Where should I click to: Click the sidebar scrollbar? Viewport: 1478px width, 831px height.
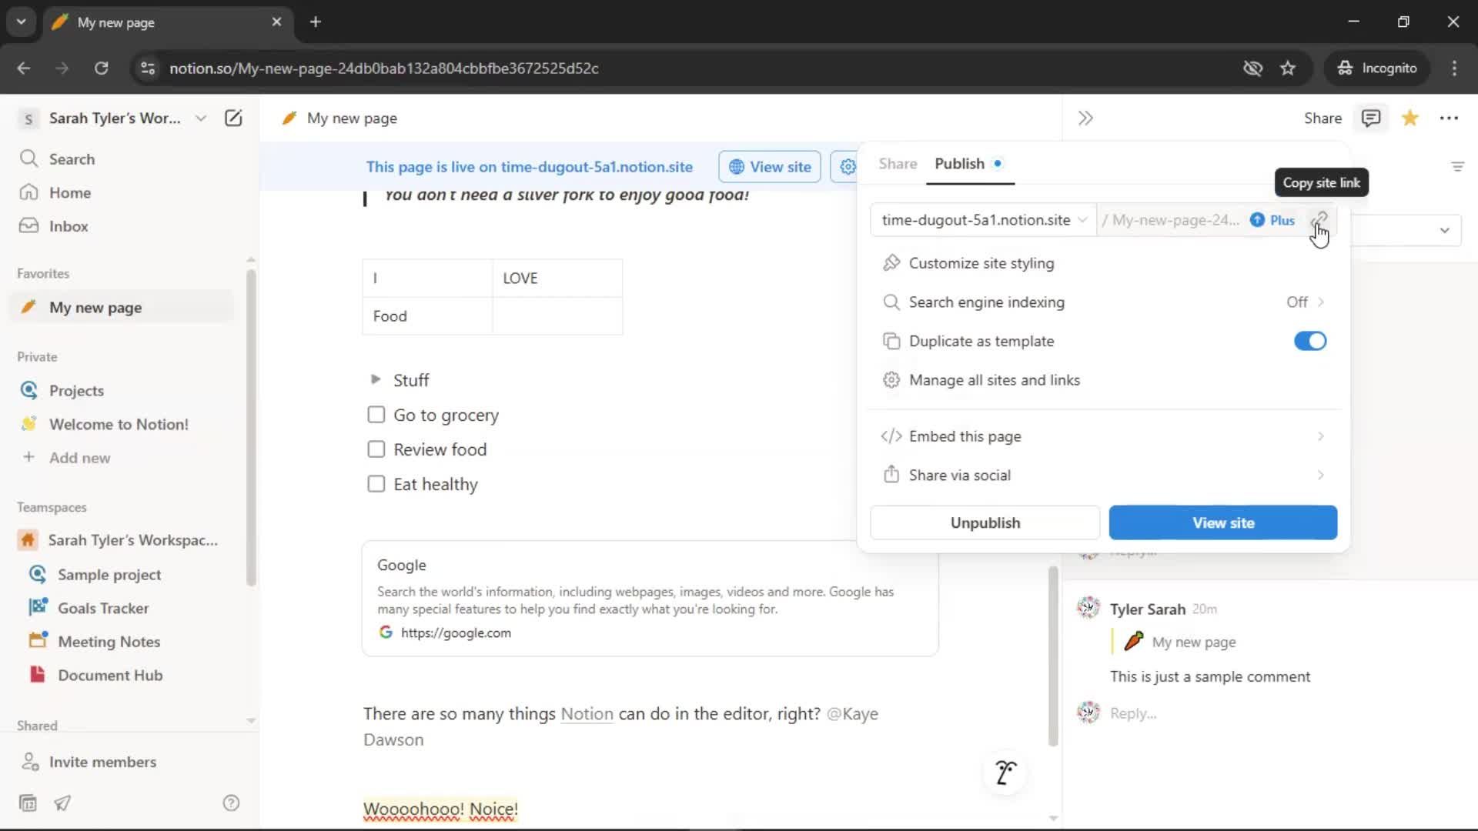[251, 428]
